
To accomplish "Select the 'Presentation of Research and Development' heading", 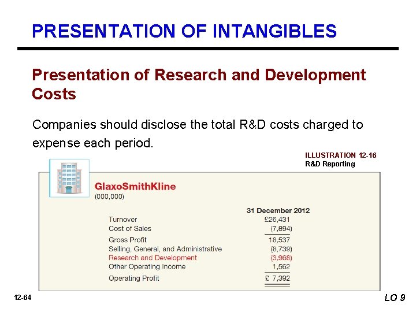I will click(x=199, y=84).
